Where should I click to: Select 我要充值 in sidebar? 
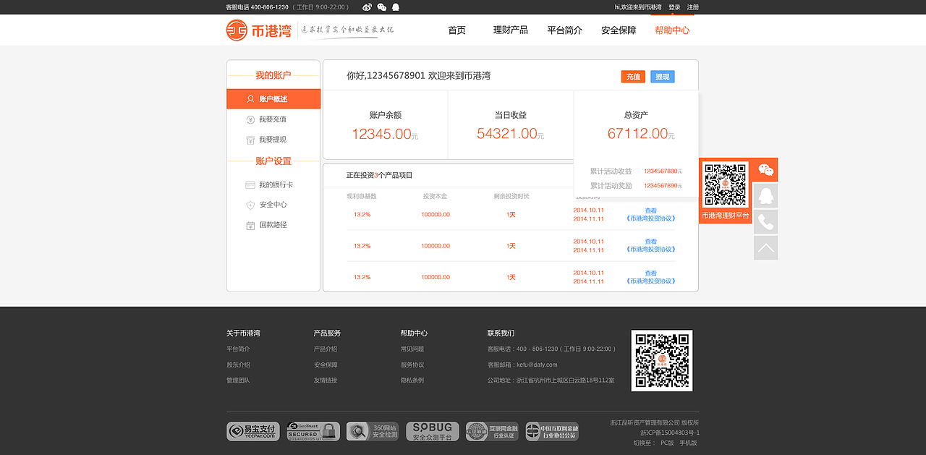point(273,119)
